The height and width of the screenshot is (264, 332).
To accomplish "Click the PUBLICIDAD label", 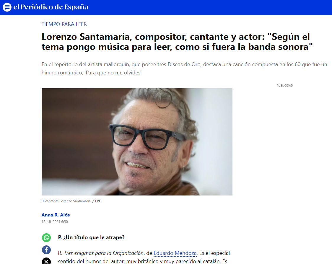I will [285, 86].
